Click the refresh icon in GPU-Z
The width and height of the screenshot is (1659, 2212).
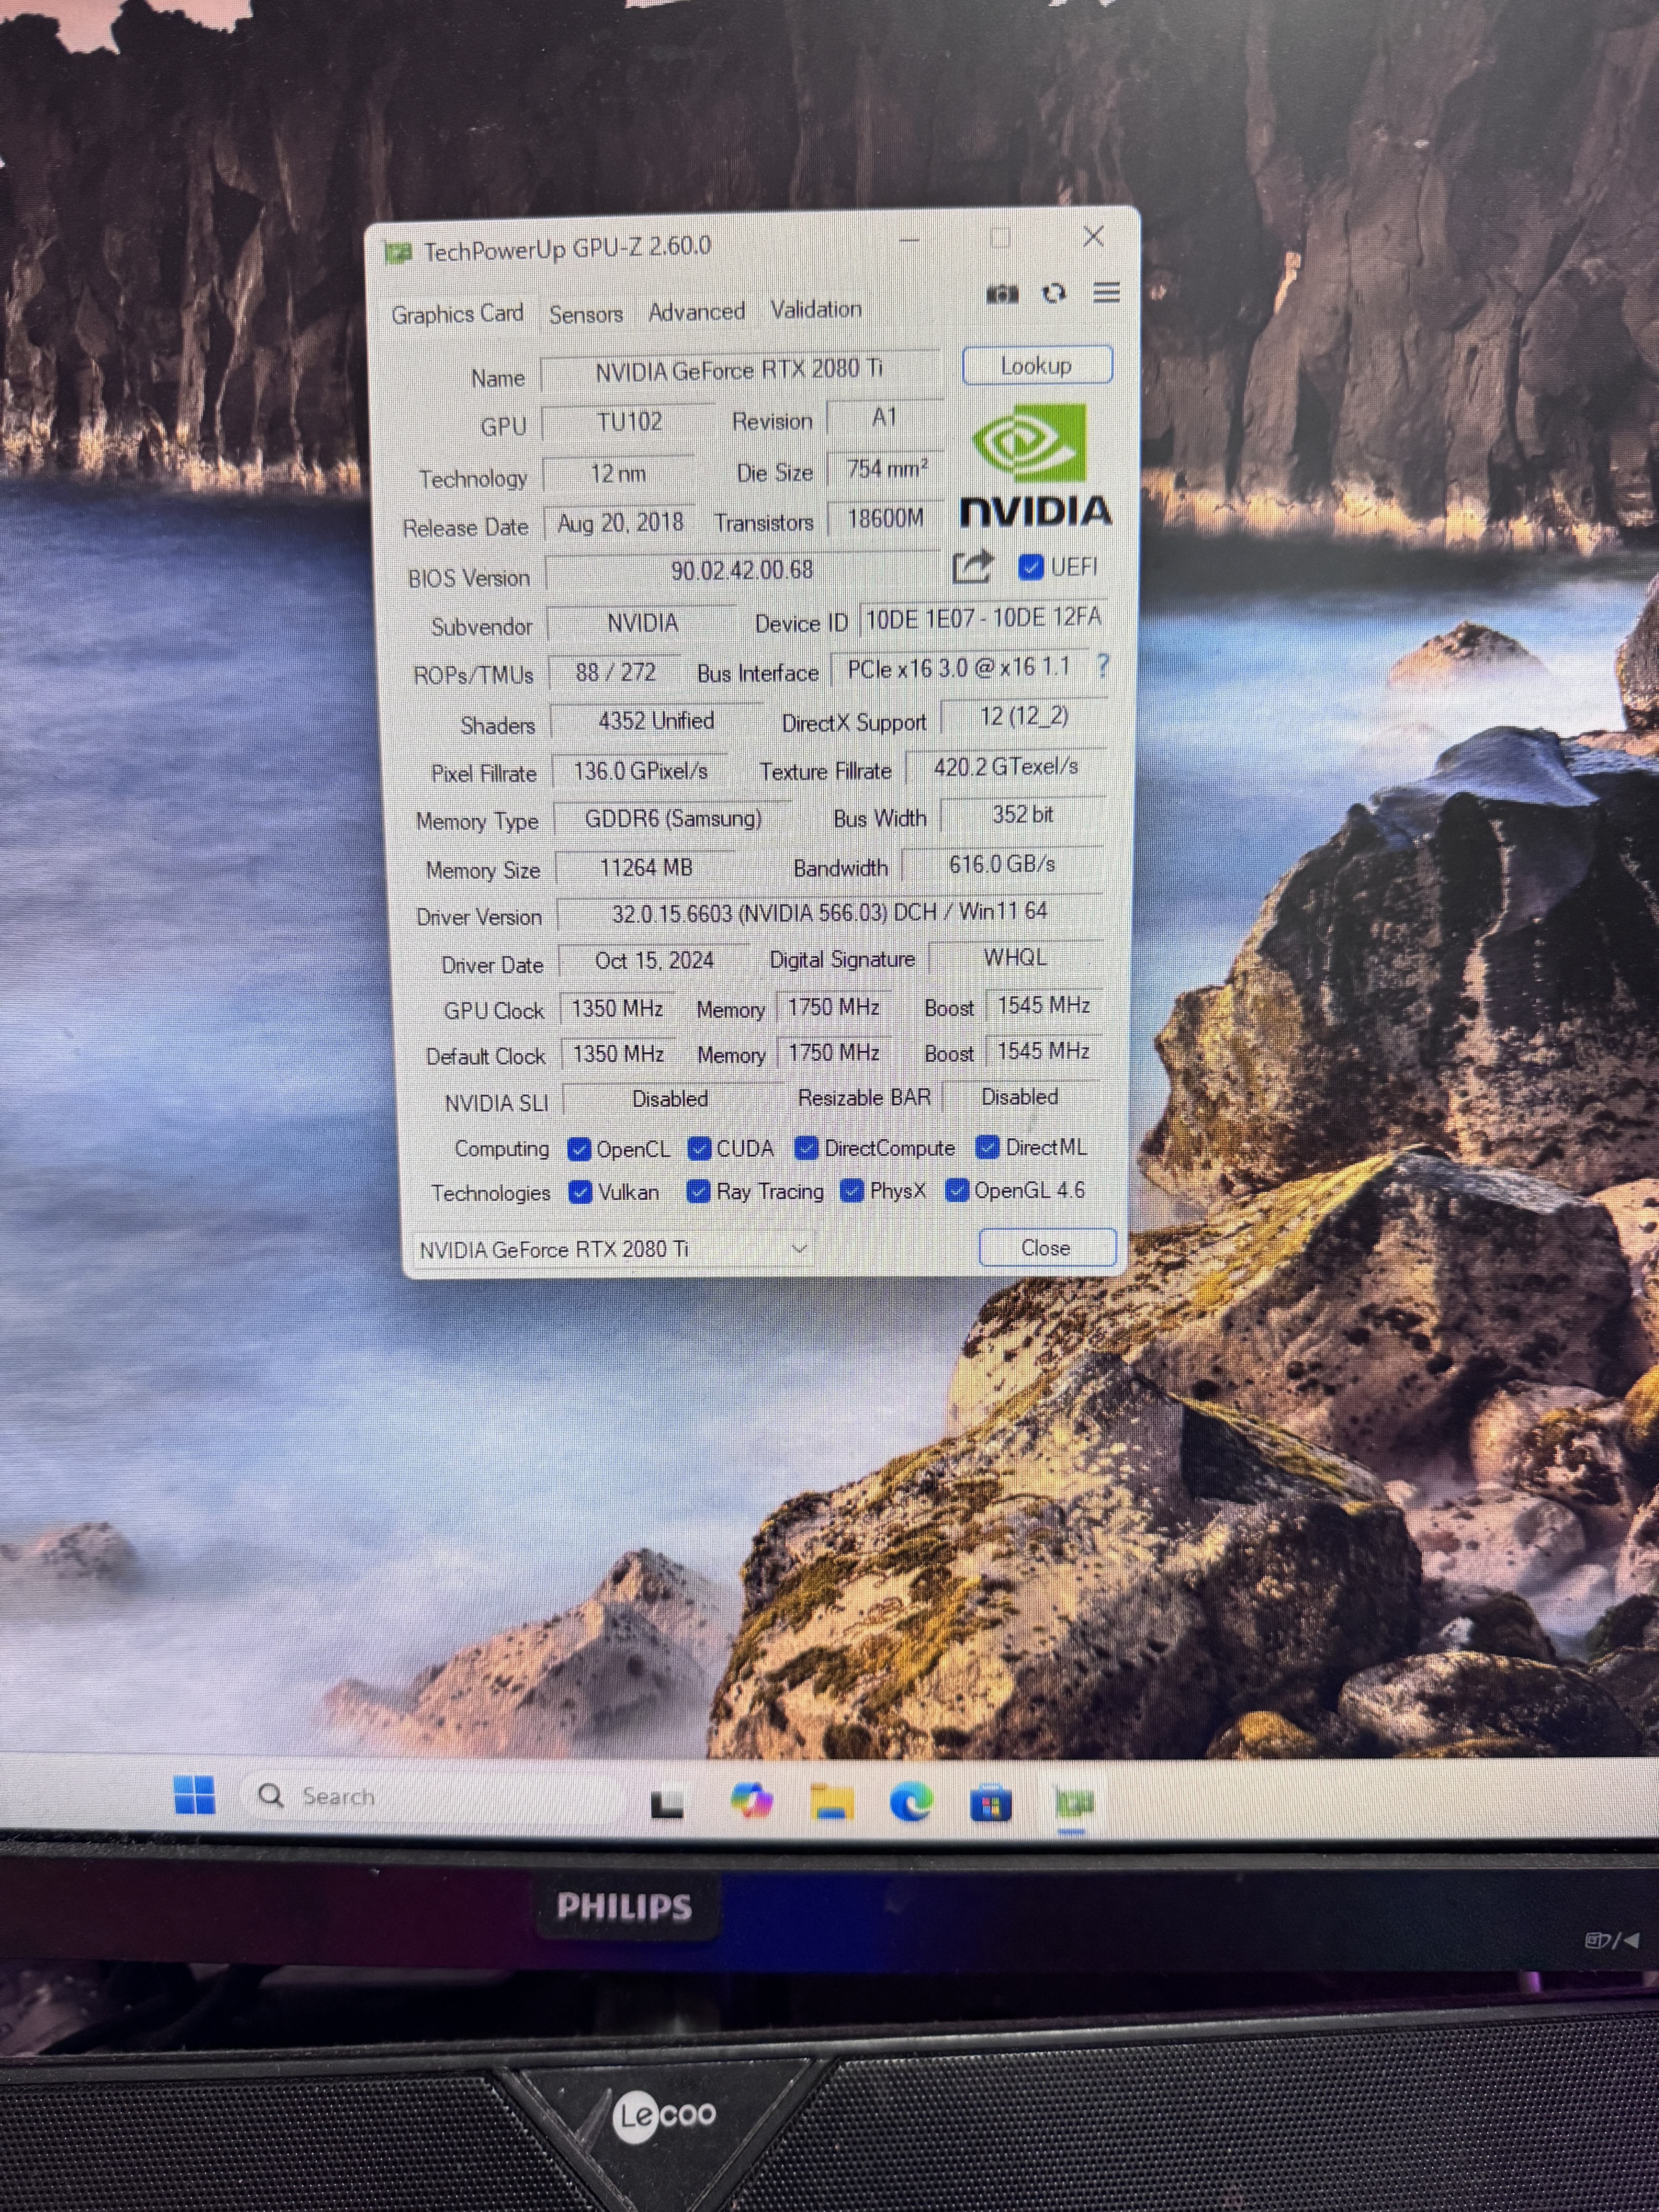point(1054,294)
